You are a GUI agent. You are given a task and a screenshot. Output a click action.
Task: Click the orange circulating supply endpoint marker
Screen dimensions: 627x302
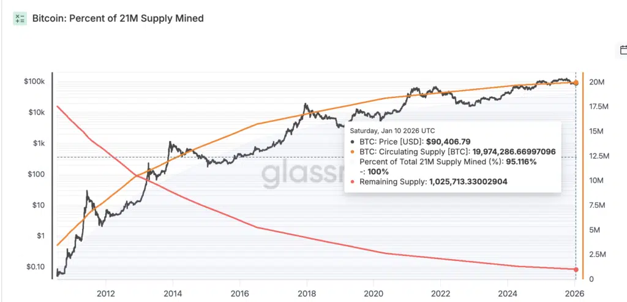point(576,83)
